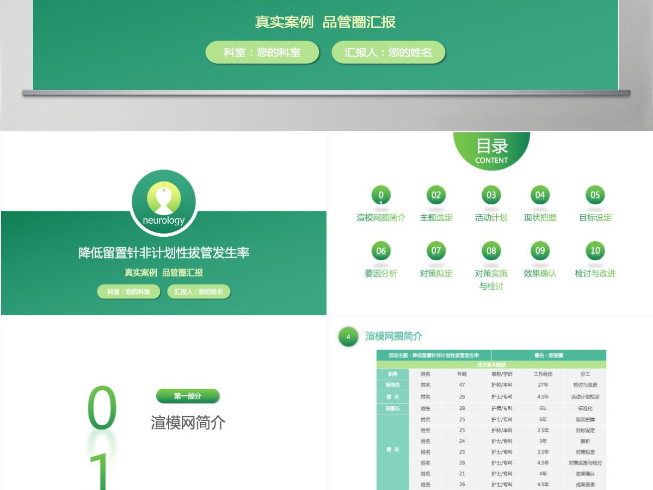Select the 效果确认 contents label

540,273
